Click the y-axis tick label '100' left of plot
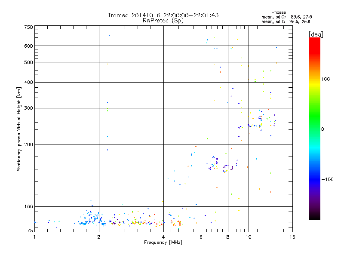Image resolution: width=344 pixels, height=258 pixels. coord(29,207)
